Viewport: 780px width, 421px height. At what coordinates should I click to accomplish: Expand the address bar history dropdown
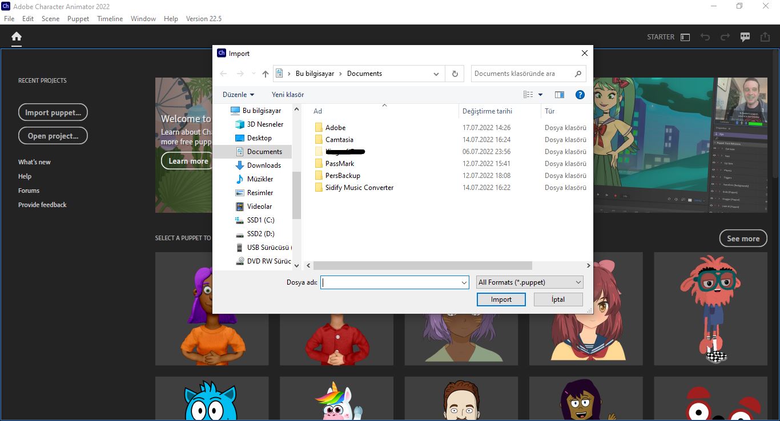click(436, 74)
